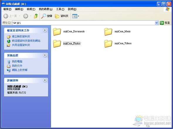Open the 我的文件 link

pyautogui.click(x=17, y=66)
